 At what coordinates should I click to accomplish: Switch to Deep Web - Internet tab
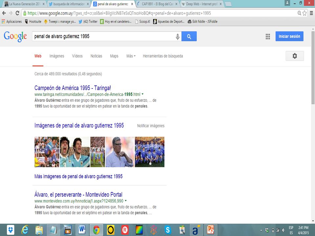point(202,4)
